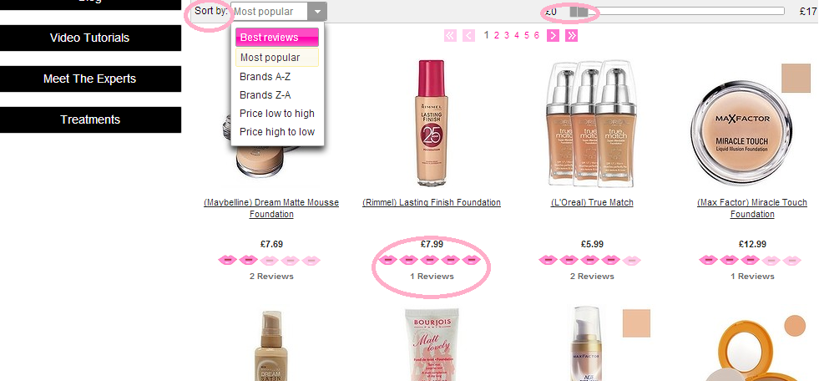Click the lips rating under Maybelline Dream Matte Mousse
This screenshot has height=381, width=819.
pyautogui.click(x=270, y=261)
